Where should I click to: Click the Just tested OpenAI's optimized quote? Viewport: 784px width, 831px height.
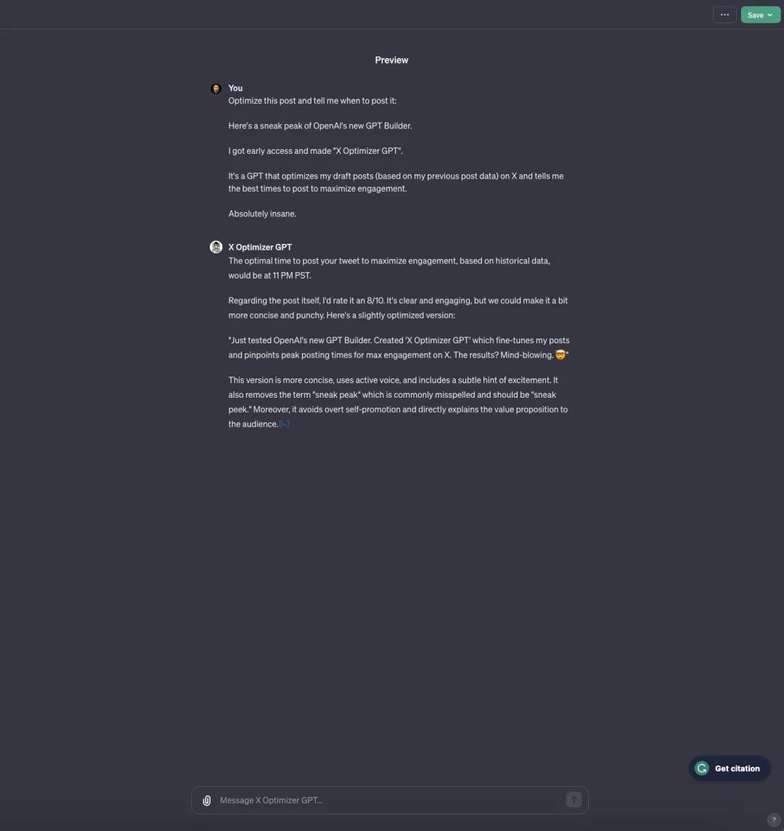click(399, 348)
